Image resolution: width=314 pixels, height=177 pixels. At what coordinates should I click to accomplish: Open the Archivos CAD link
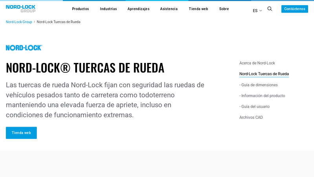pos(251,117)
